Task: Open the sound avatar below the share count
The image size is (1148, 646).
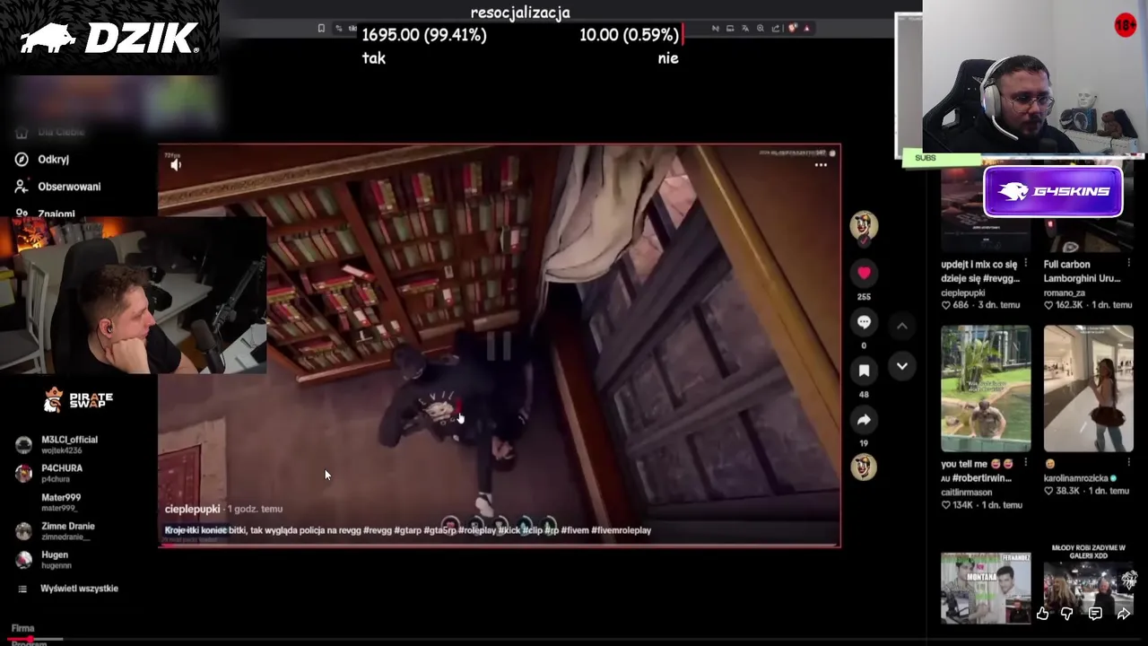Action: tap(864, 467)
